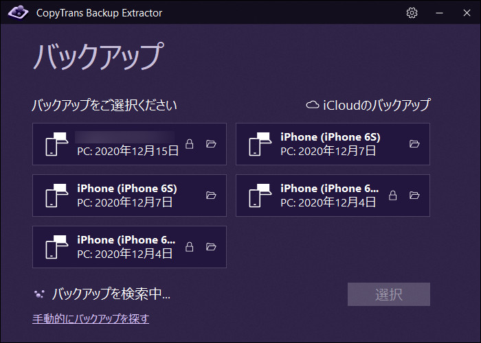Minimize the CopyTrans Backup Extractor window
Screen dimensions: 481x343
coord(439,13)
